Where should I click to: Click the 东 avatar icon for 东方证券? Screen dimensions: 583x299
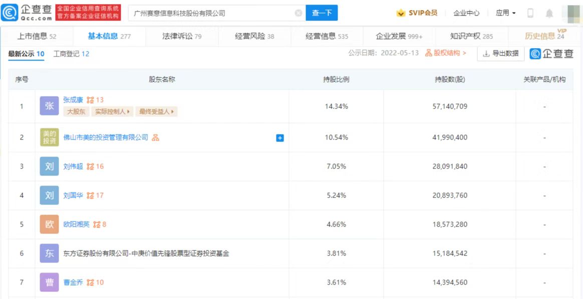[50, 253]
